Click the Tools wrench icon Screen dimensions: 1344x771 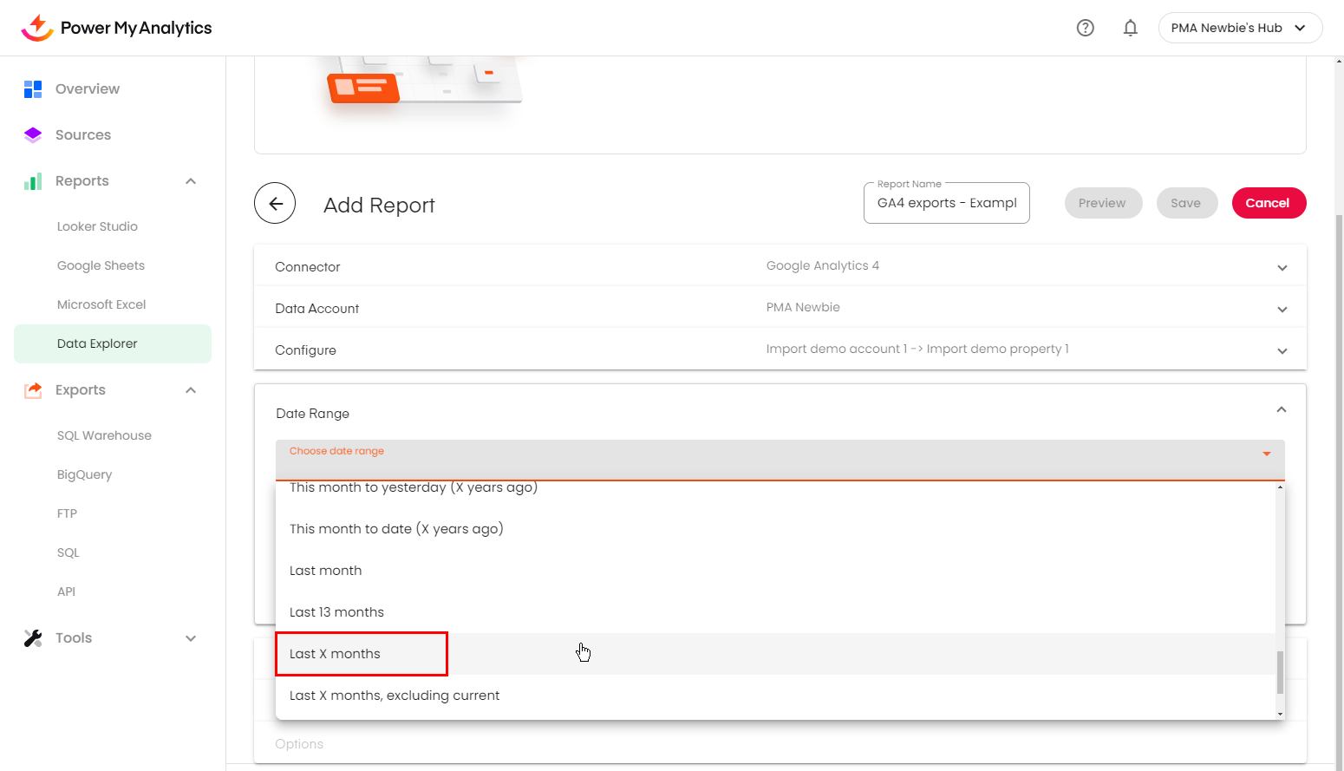point(33,638)
